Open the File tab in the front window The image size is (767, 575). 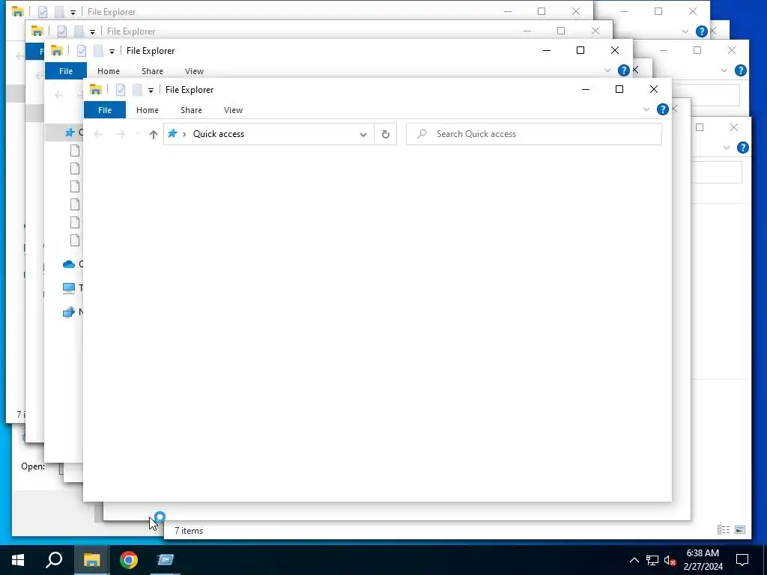click(x=105, y=110)
